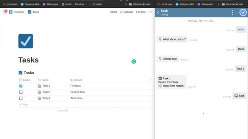Open the Task 2 page in table
Screen dimensions: 248x139
pyautogui.click(x=46, y=92)
